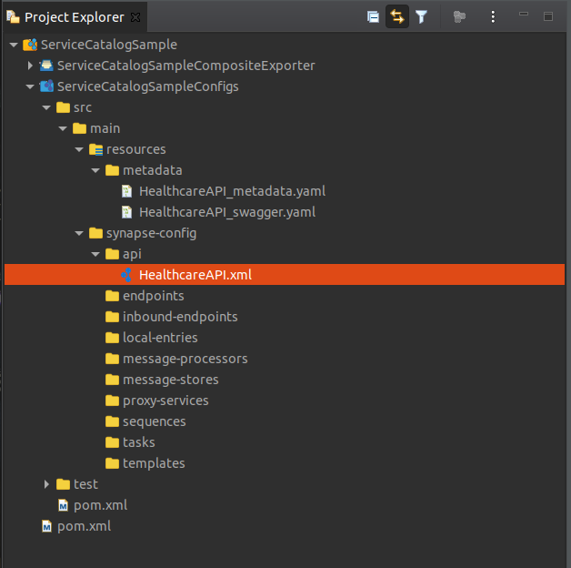Click the ServiceCatalogSampleConfigs project icon

[x=46, y=86]
